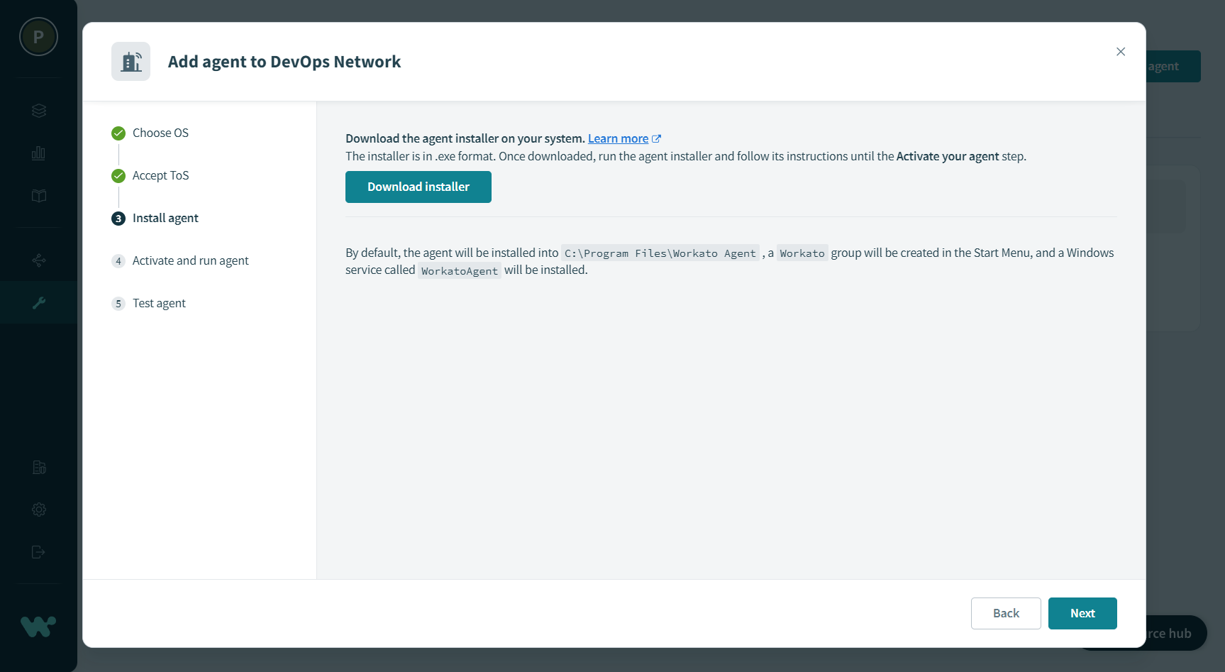The width and height of the screenshot is (1225, 672).
Task: Click the building with shield icon
Action: click(39, 467)
